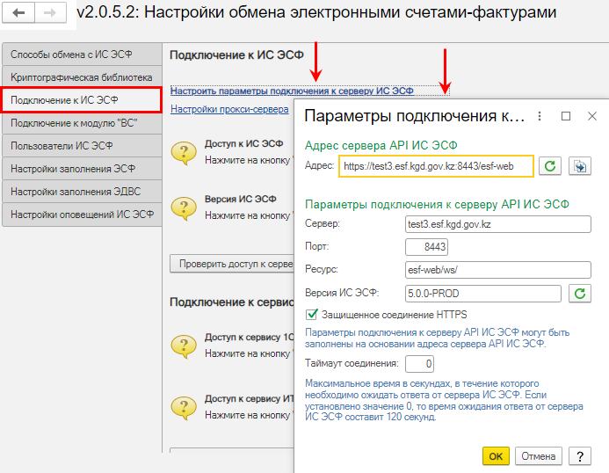Select the Подключение к ИС ЭСФ tab
The image size is (609, 473).
pos(82,100)
